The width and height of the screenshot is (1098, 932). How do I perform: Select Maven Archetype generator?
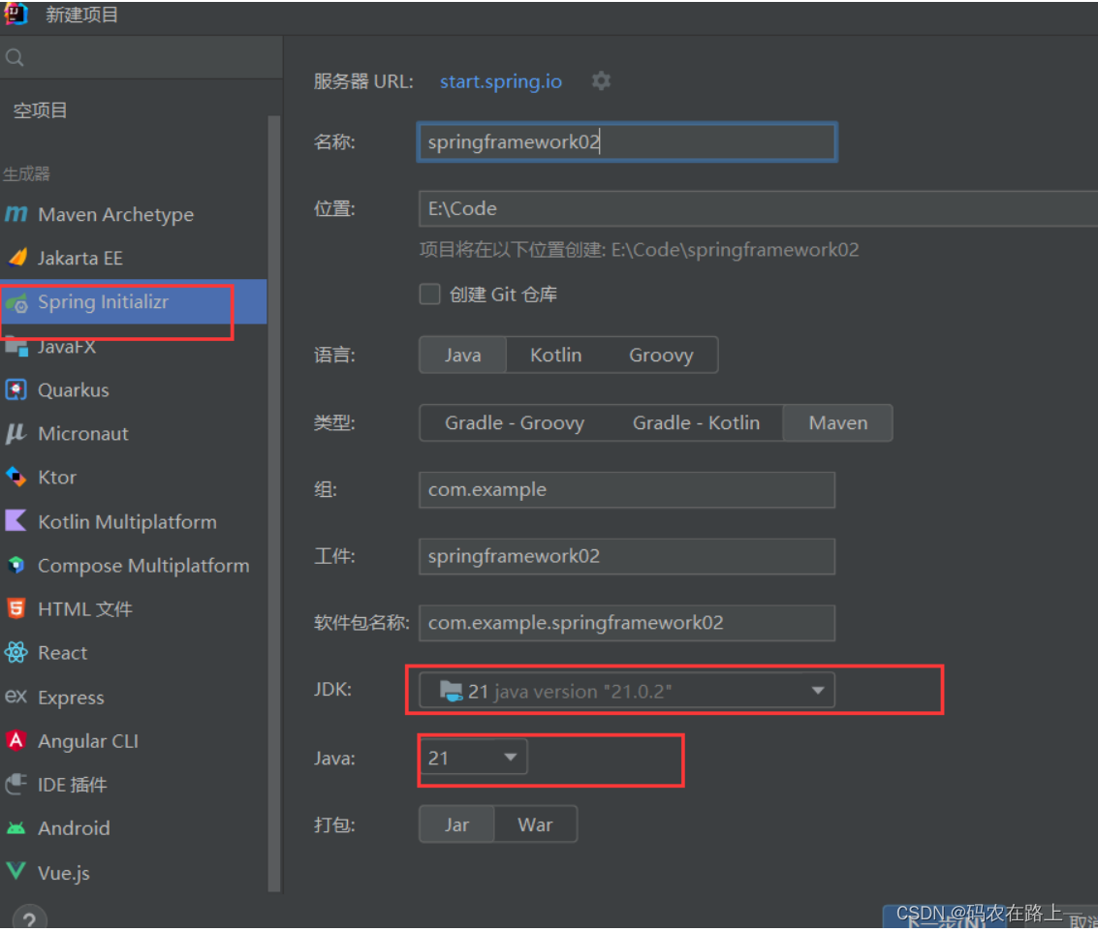(133, 214)
